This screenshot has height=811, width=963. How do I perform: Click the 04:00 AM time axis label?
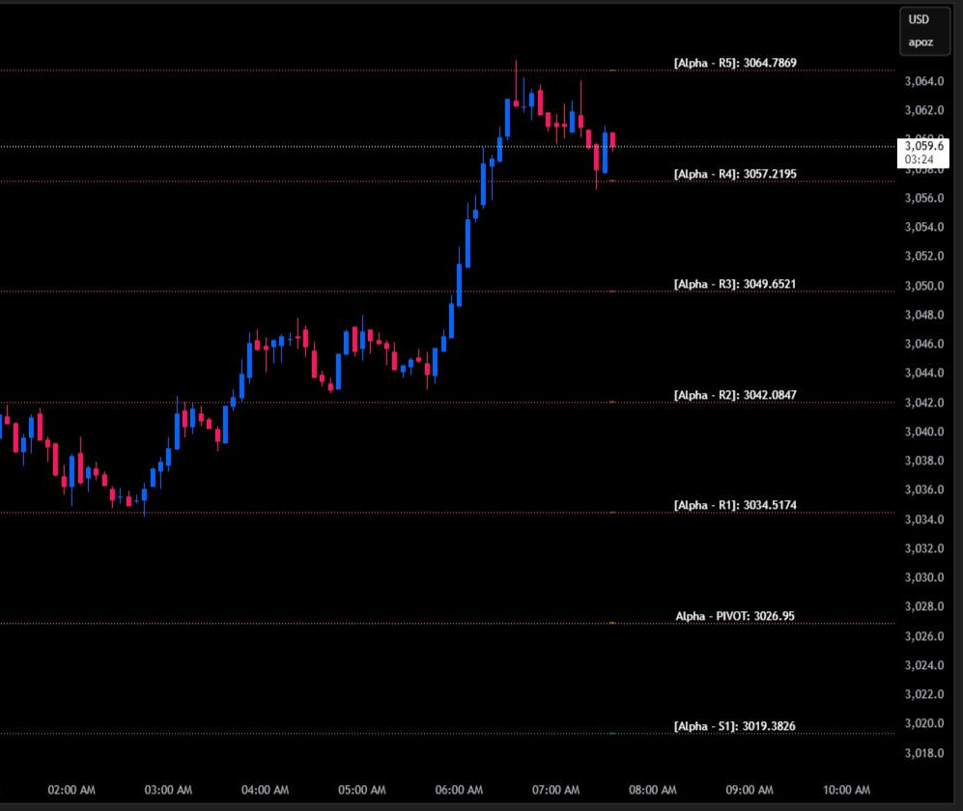[266, 790]
